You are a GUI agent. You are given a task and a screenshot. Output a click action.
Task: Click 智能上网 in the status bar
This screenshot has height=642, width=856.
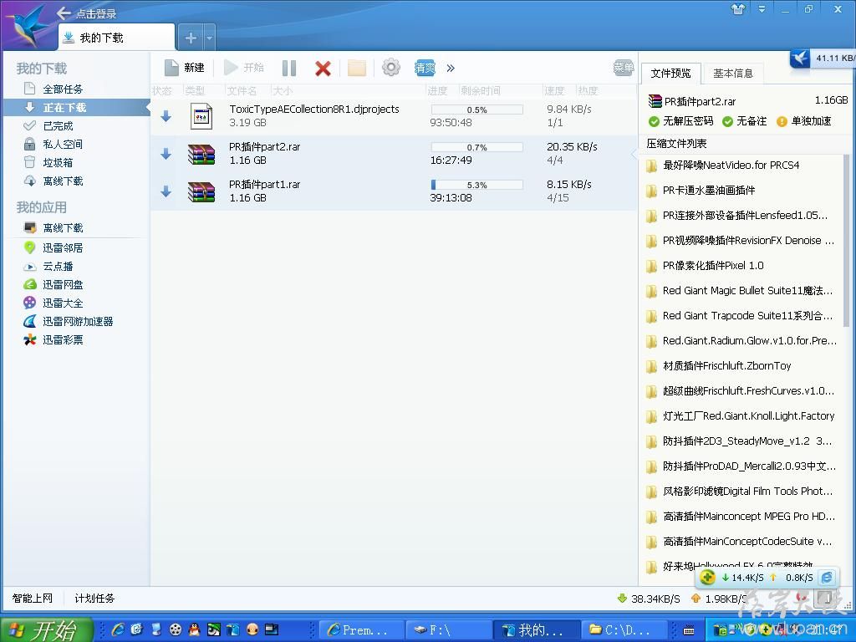(33, 599)
